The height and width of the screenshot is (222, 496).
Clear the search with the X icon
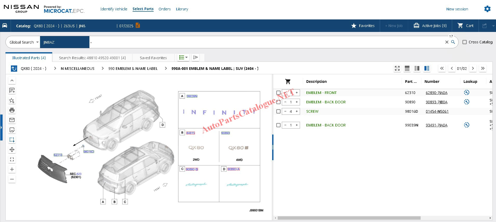(447, 42)
